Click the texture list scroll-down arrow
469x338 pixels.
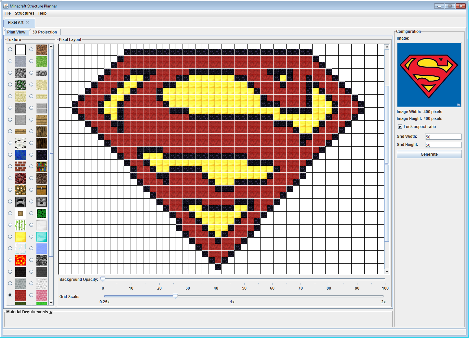pos(51,303)
